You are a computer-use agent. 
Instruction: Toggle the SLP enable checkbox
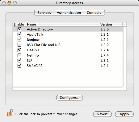click(19, 60)
